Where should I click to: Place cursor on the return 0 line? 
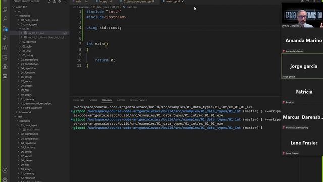(x=104, y=60)
